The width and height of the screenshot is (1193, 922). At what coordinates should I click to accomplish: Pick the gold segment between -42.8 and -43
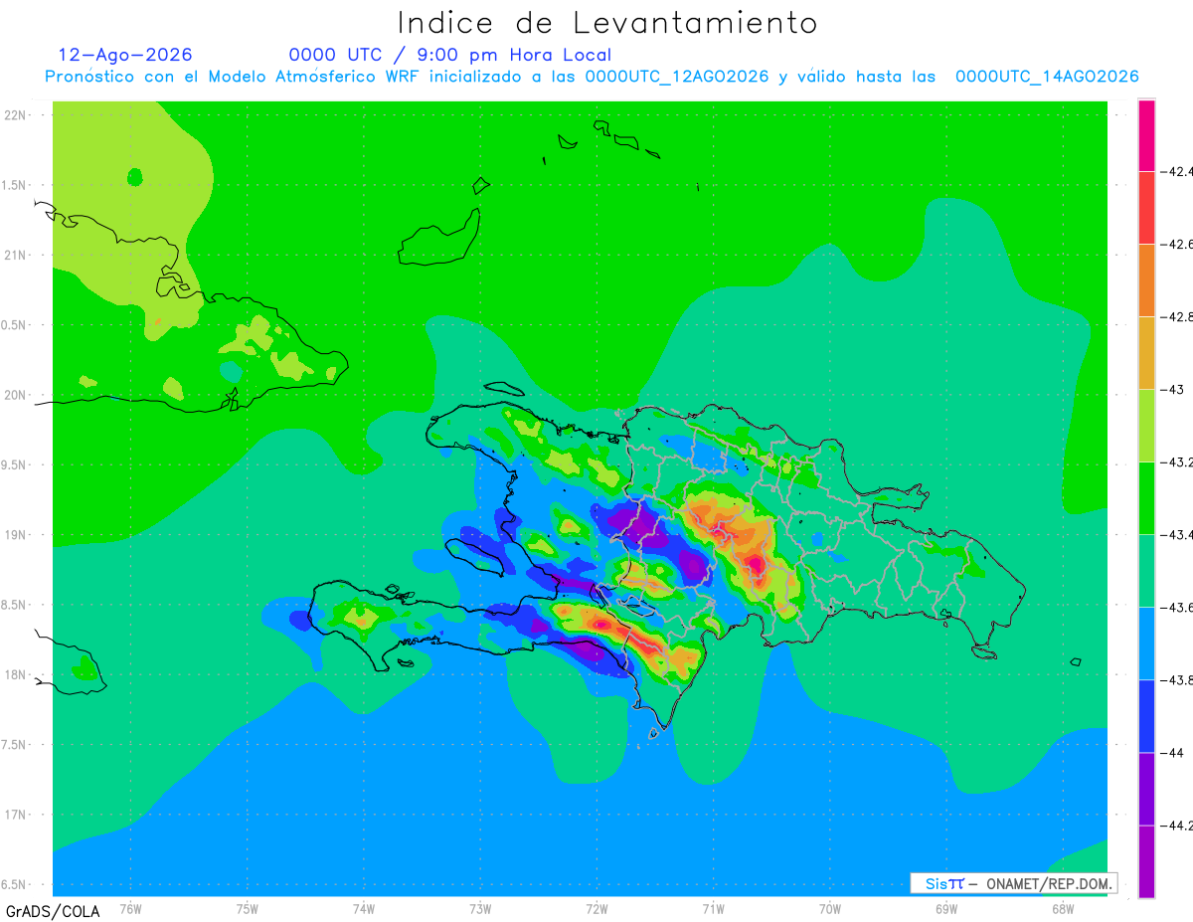click(1146, 353)
